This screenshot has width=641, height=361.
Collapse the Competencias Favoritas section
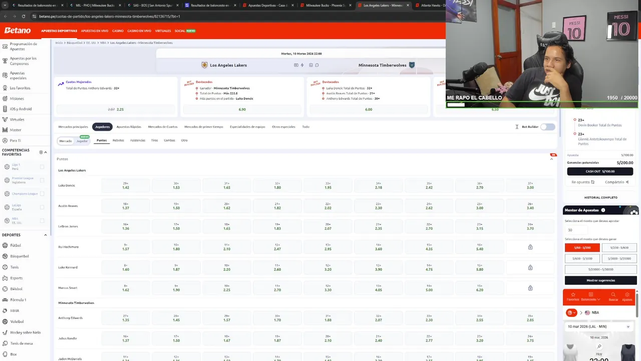coord(46,152)
